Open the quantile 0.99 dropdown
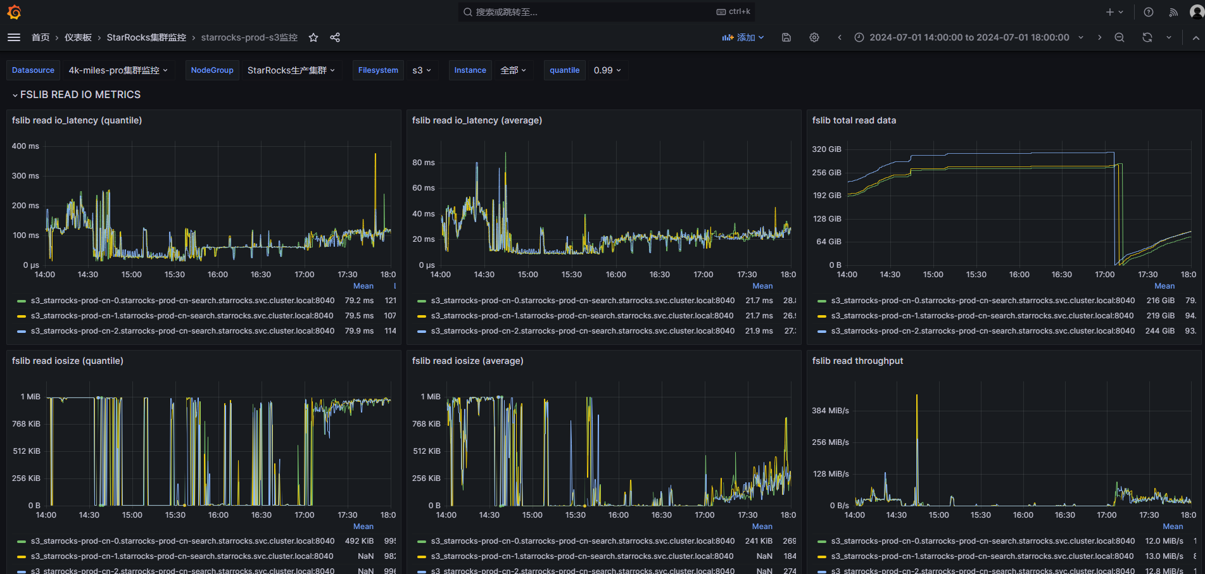 pos(607,70)
